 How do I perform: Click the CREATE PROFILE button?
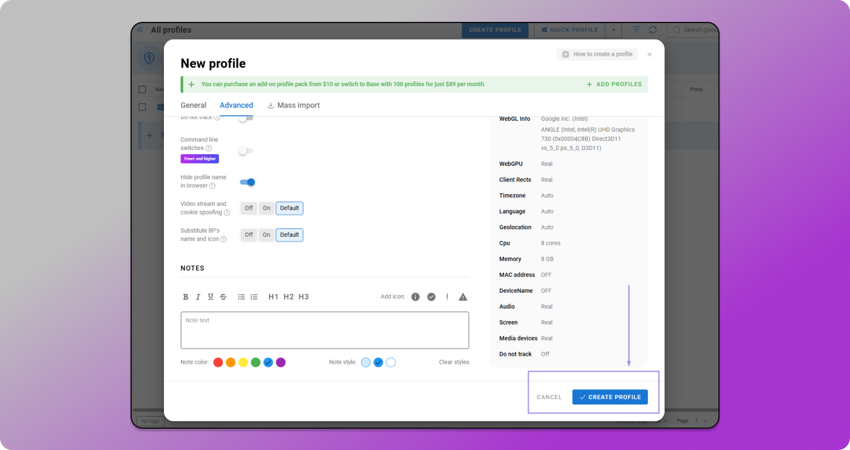tap(610, 397)
